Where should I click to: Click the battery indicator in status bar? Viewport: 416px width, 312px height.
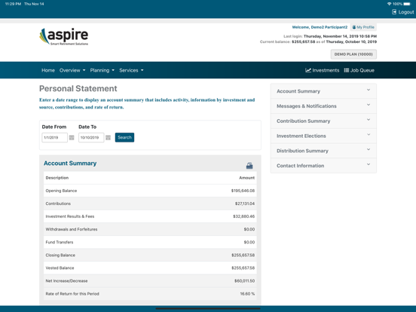[407, 4]
